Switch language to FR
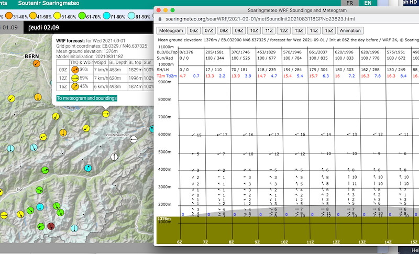The height and width of the screenshot is (254, 419). tap(349, 3)
